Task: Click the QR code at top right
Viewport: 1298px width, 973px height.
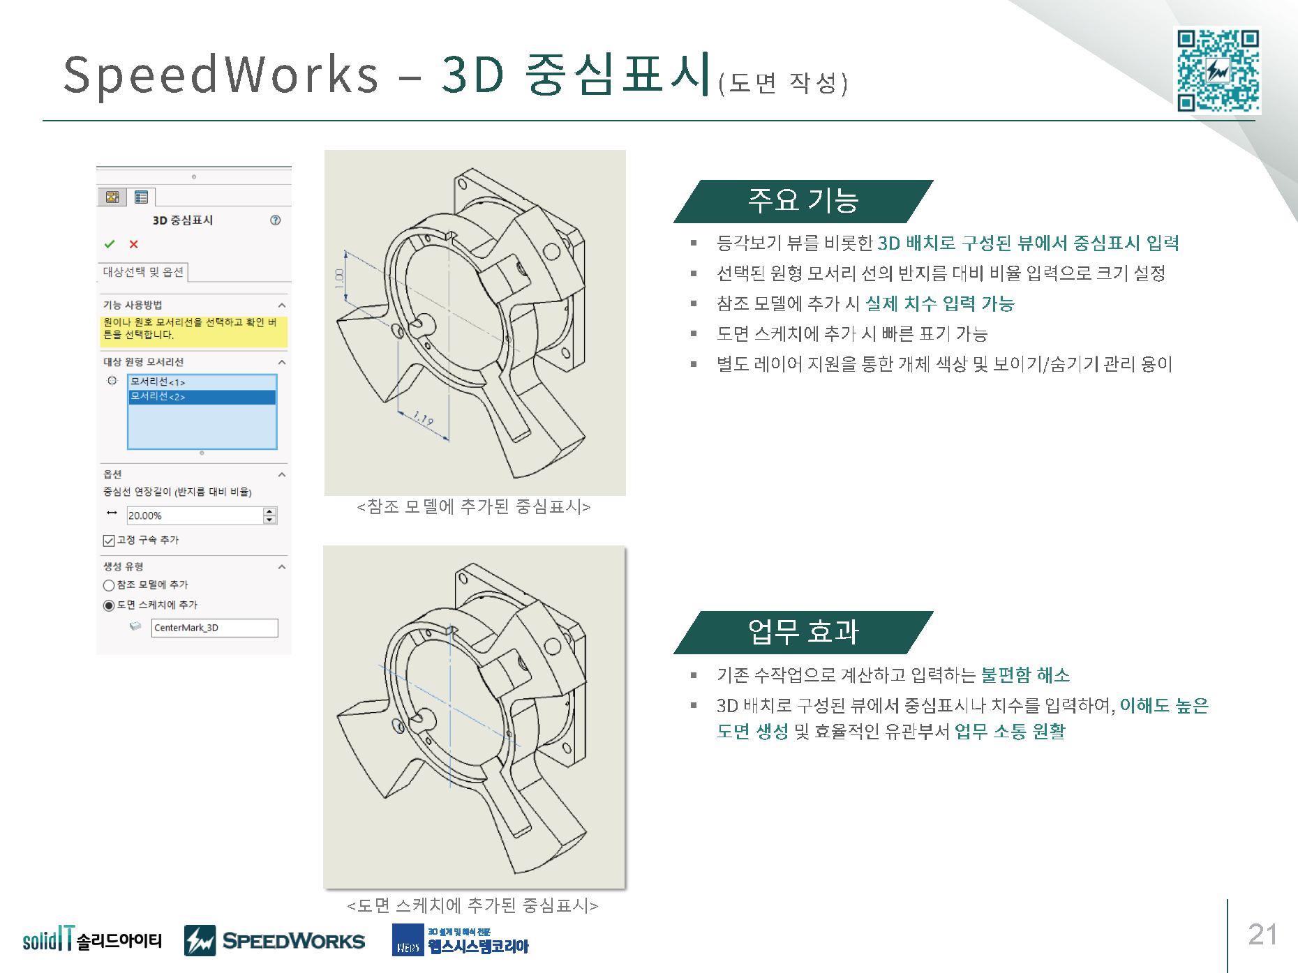Action: point(1218,70)
